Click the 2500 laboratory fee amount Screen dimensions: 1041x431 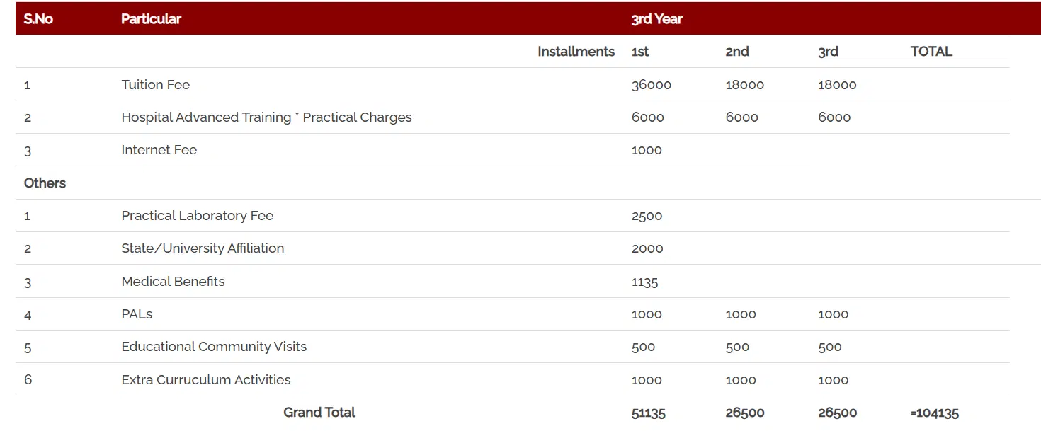click(x=647, y=216)
